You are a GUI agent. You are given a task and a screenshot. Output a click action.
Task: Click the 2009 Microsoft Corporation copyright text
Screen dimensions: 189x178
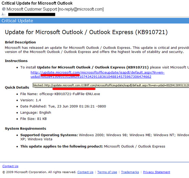[x=39, y=172]
